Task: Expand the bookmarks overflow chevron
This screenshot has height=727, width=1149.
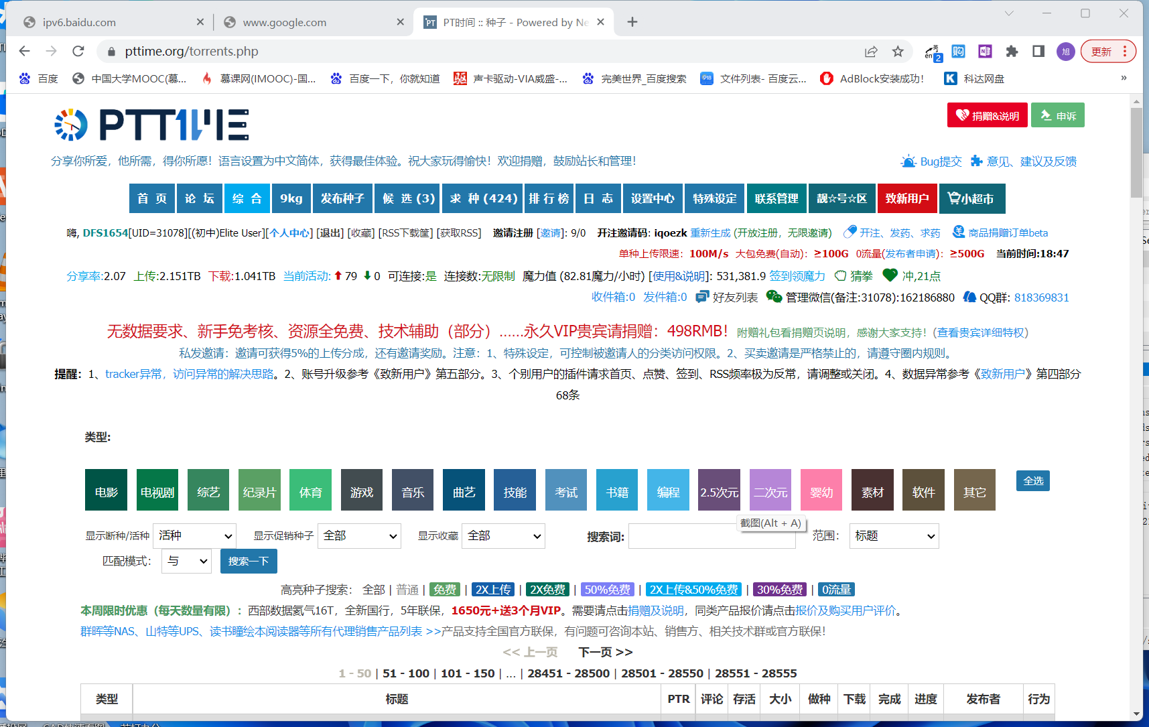Action: tap(1124, 78)
